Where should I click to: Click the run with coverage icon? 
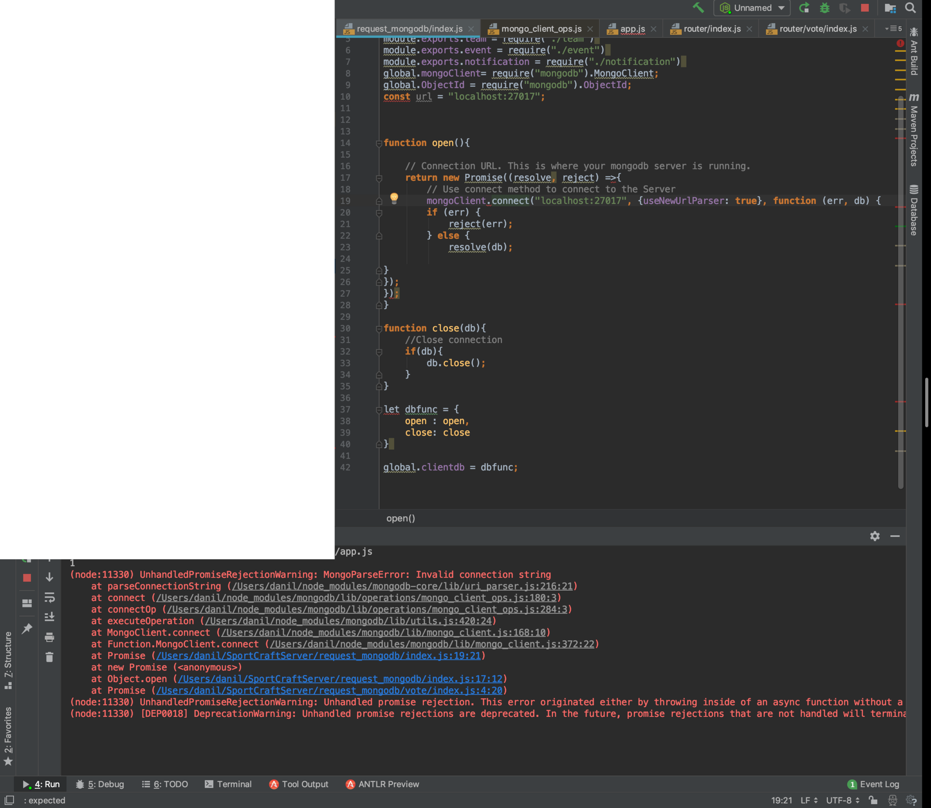click(845, 8)
